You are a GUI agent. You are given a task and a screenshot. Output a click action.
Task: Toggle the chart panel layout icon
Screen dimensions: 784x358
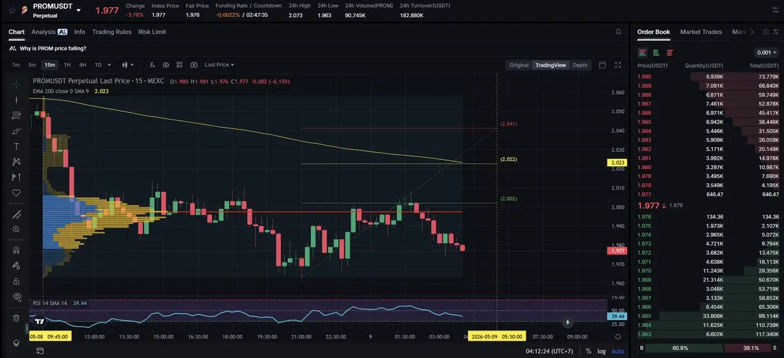click(x=602, y=65)
